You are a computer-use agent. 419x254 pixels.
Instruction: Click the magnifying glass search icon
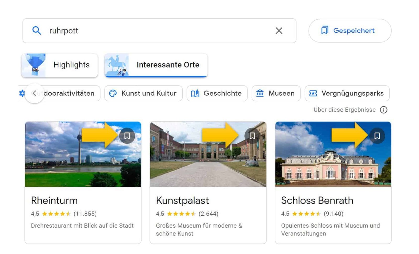(x=37, y=31)
